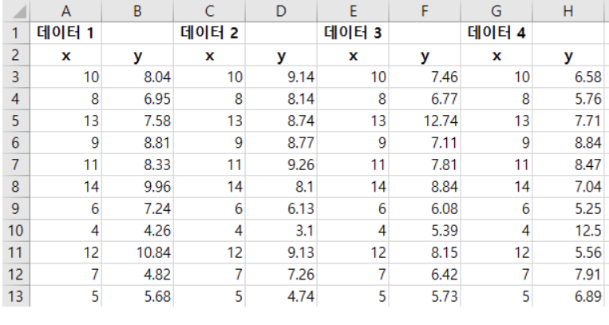Select cell with value 9.14

(281, 77)
